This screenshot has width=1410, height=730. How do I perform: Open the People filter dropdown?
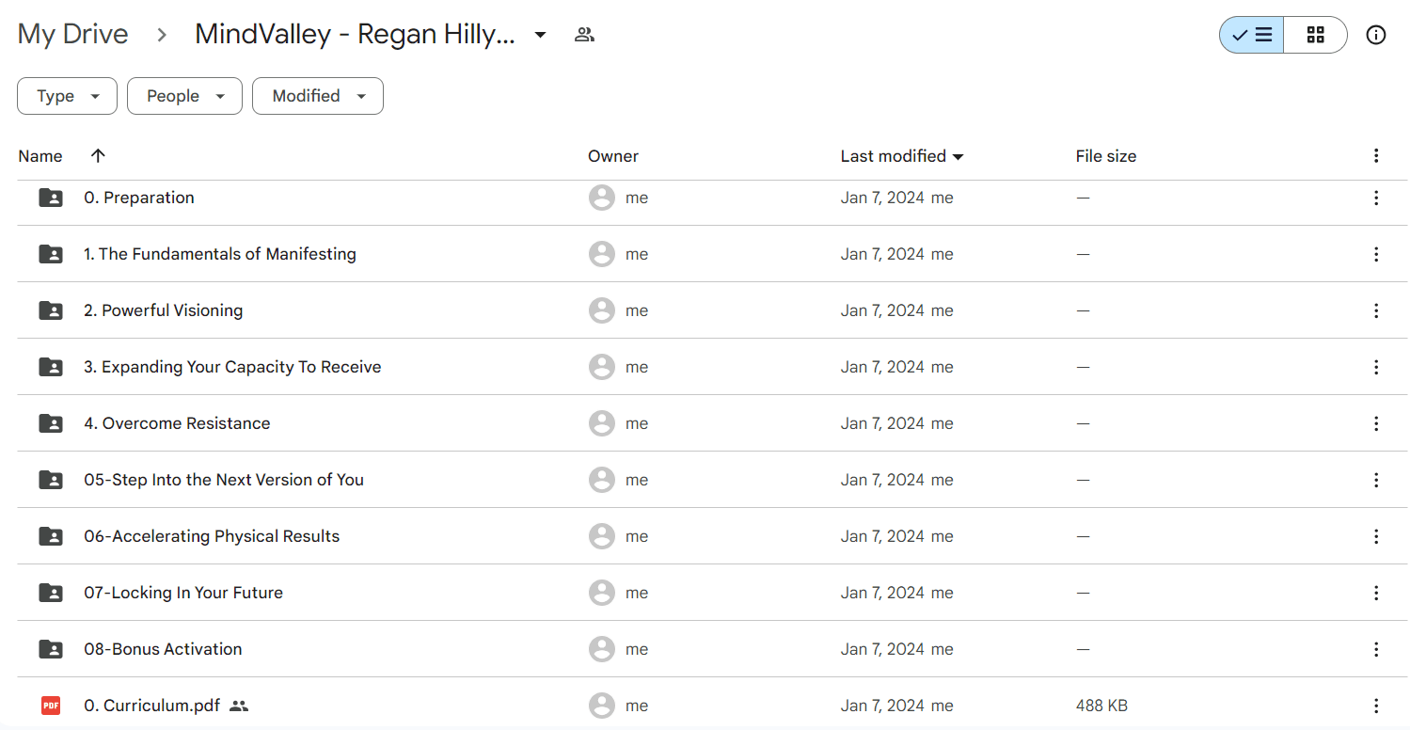click(x=184, y=96)
